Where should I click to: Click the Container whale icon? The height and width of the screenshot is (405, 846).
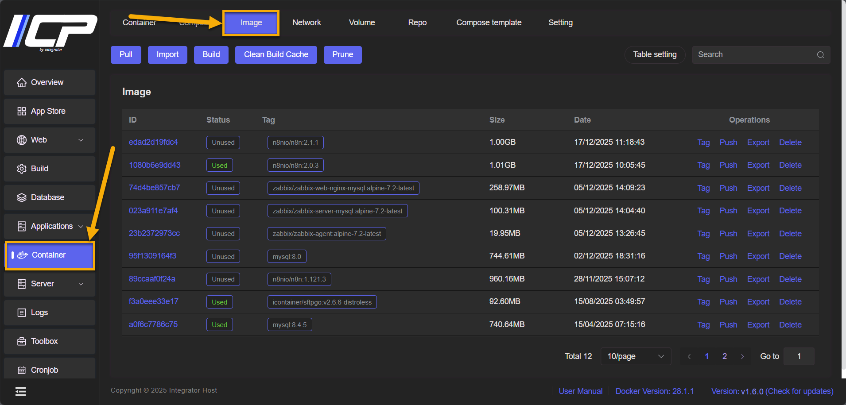tap(23, 255)
